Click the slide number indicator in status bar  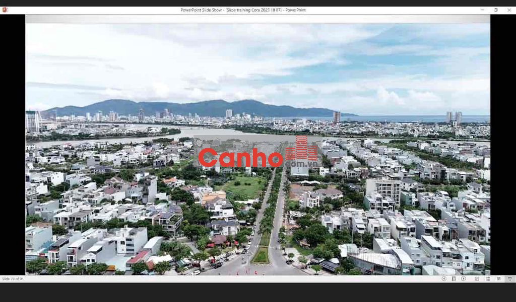point(13,278)
